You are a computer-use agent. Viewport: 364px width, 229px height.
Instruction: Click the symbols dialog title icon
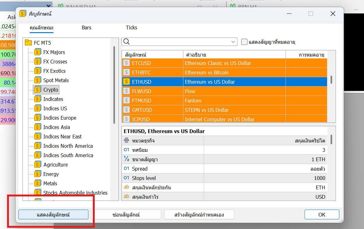pos(23,14)
